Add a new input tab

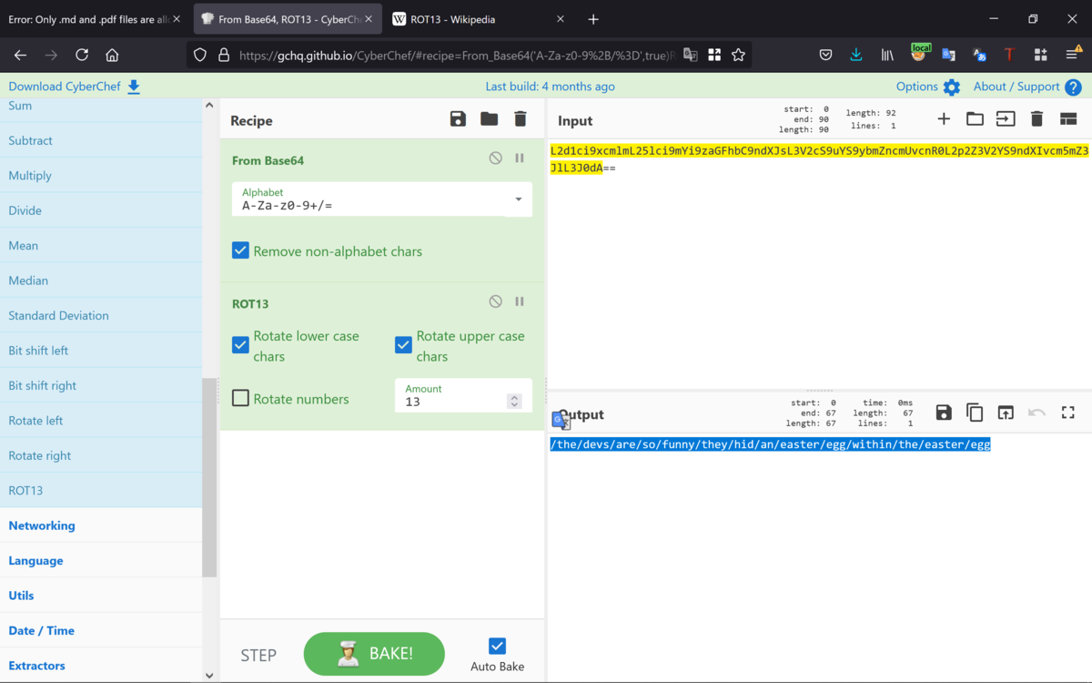[x=944, y=119]
